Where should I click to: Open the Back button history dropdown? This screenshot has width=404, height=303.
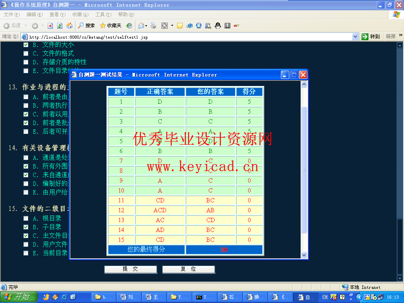coord(26,26)
